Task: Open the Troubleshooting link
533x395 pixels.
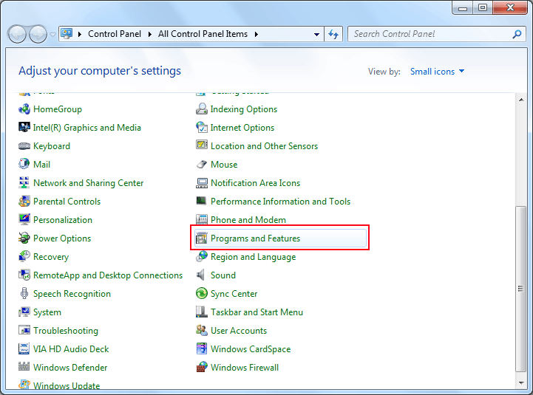Action: click(66, 331)
